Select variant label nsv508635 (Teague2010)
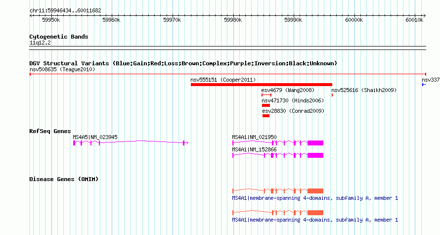The width and height of the screenshot is (440, 235). tap(62, 69)
